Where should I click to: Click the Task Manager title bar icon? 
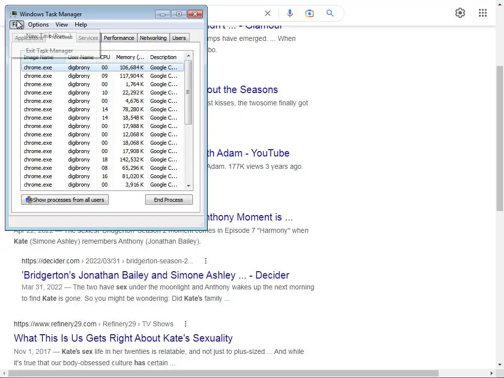coord(13,14)
